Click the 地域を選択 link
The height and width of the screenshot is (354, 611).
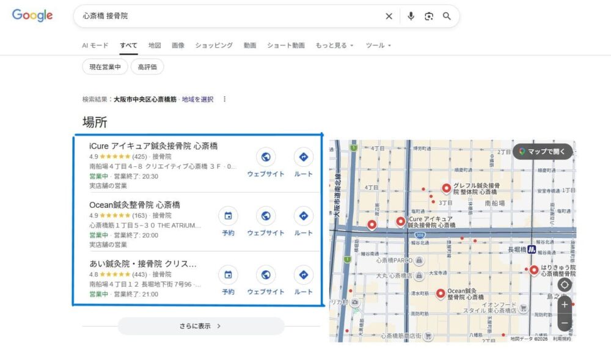[197, 99]
